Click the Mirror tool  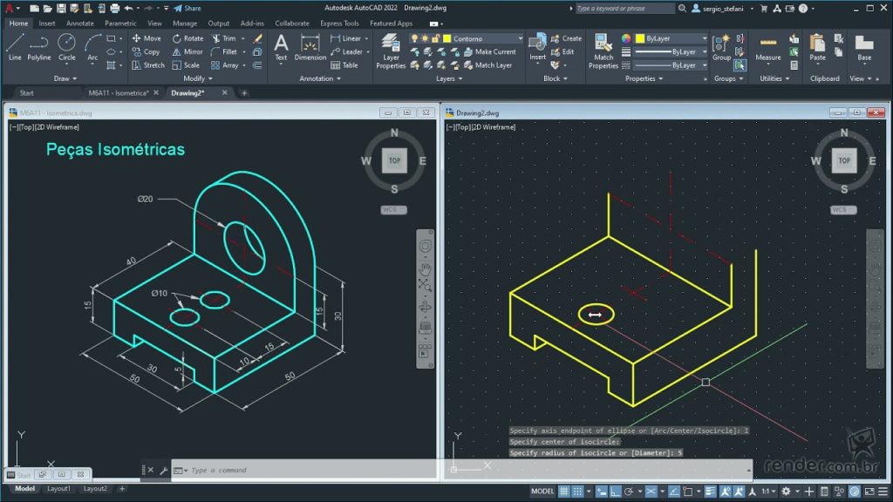(187, 51)
